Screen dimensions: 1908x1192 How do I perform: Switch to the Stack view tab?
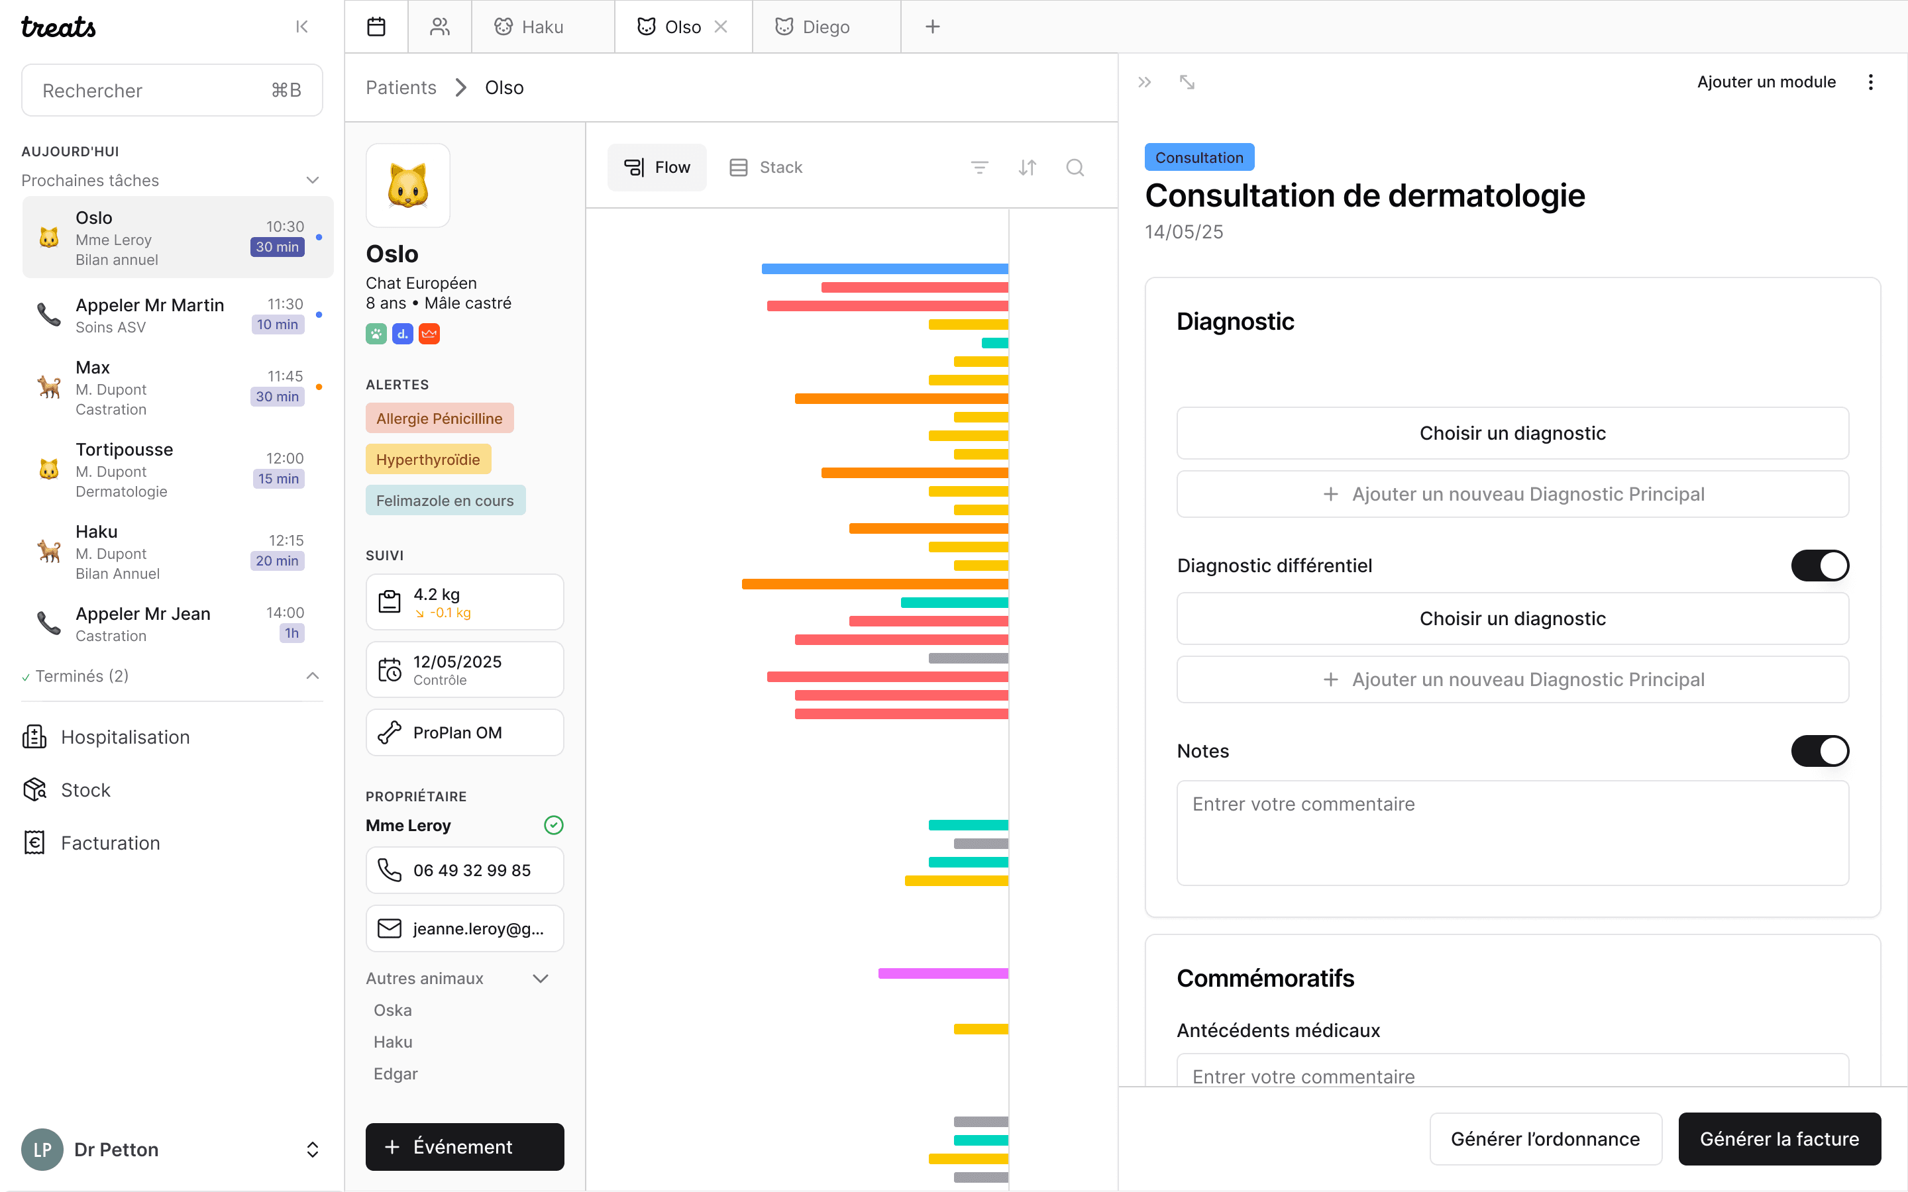point(766,167)
